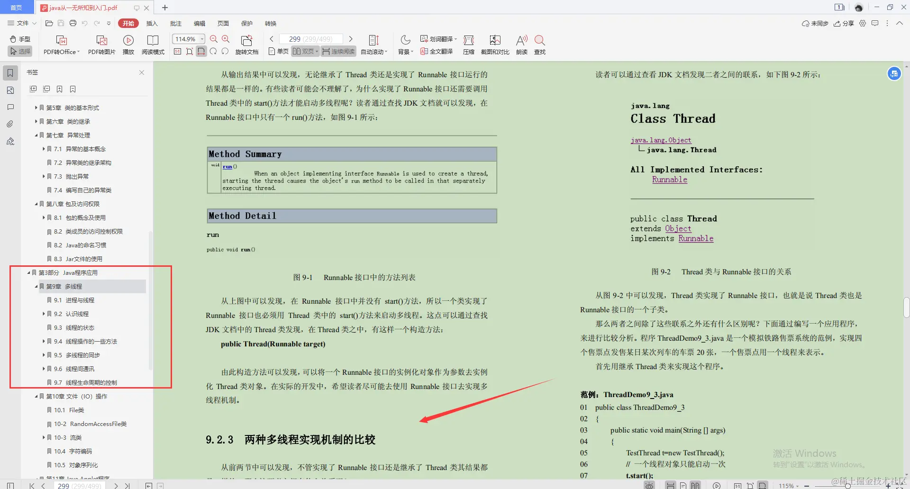Viewport: 910px width, 489px height.
Task: Select the 转换 ribbon tab
Action: point(271,23)
